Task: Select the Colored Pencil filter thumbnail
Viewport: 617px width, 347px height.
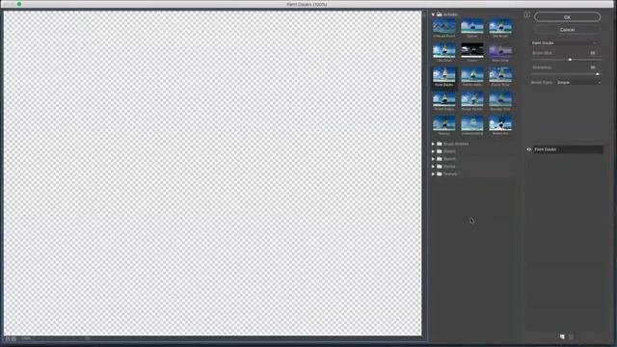Action: pyautogui.click(x=443, y=26)
